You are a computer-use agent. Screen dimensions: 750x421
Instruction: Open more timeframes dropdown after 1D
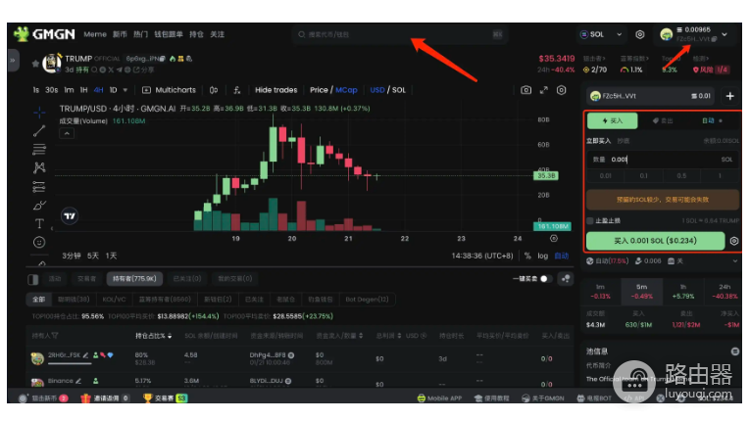point(125,90)
